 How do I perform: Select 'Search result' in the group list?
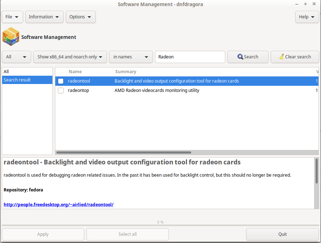click(27, 80)
